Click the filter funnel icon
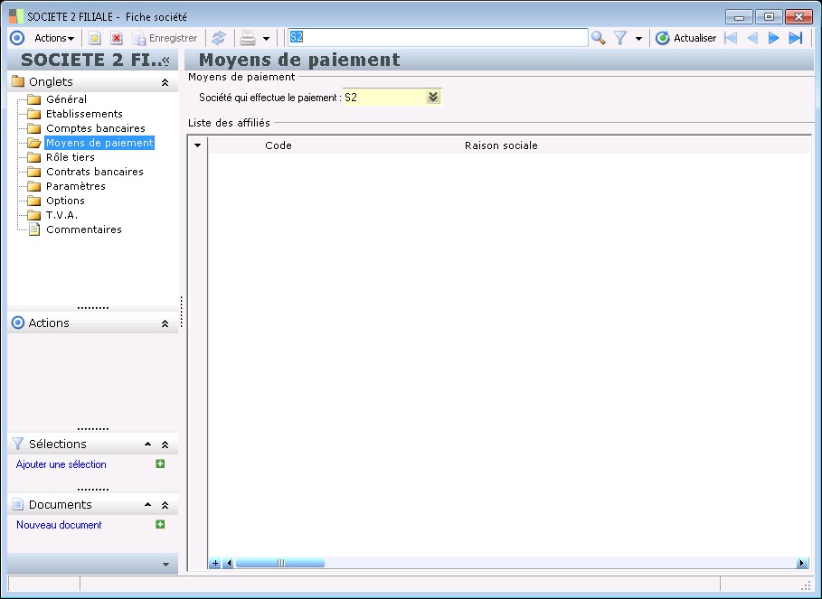Image resolution: width=822 pixels, height=599 pixels. (x=620, y=38)
